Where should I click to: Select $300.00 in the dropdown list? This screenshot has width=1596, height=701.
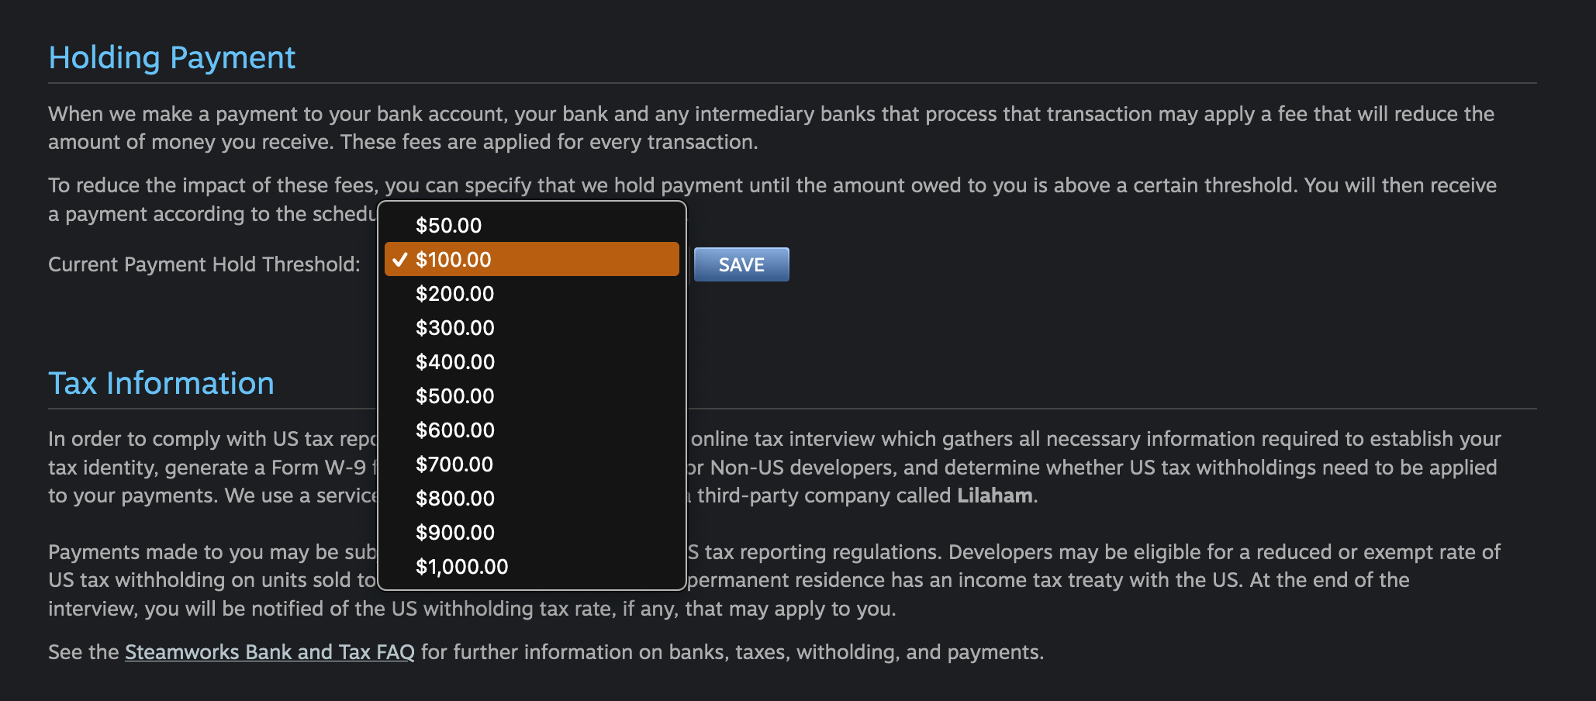(455, 328)
